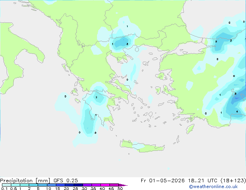Image resolution: width=246 pixels, height=190 pixels.
Task: Click the legend scale label "25"
Action: [x=75, y=188]
